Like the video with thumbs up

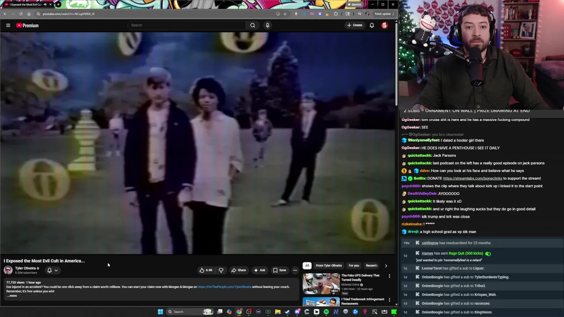205,270
